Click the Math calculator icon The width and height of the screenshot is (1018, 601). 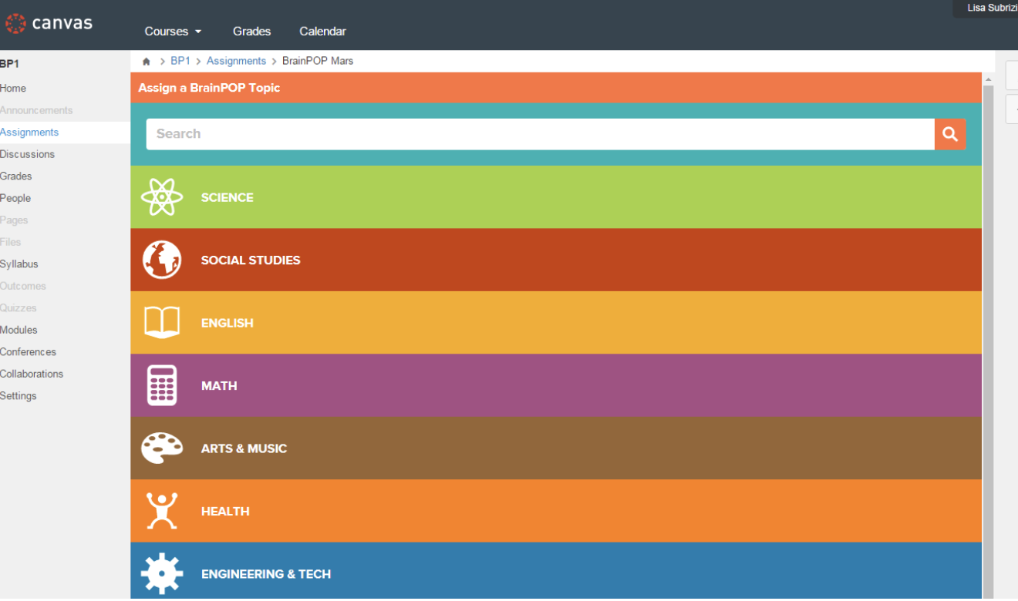pyautogui.click(x=162, y=385)
